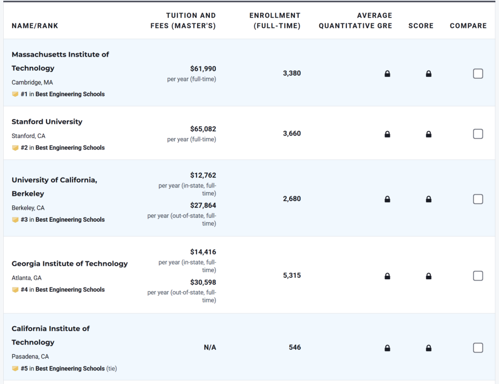Click Caltech's GRE lock icon
499x384 pixels.
387,347
